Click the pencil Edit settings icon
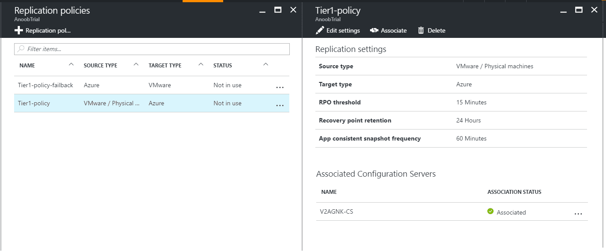606x252 pixels. [320, 30]
